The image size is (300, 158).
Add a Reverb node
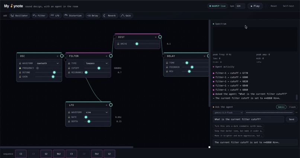coord(110,16)
